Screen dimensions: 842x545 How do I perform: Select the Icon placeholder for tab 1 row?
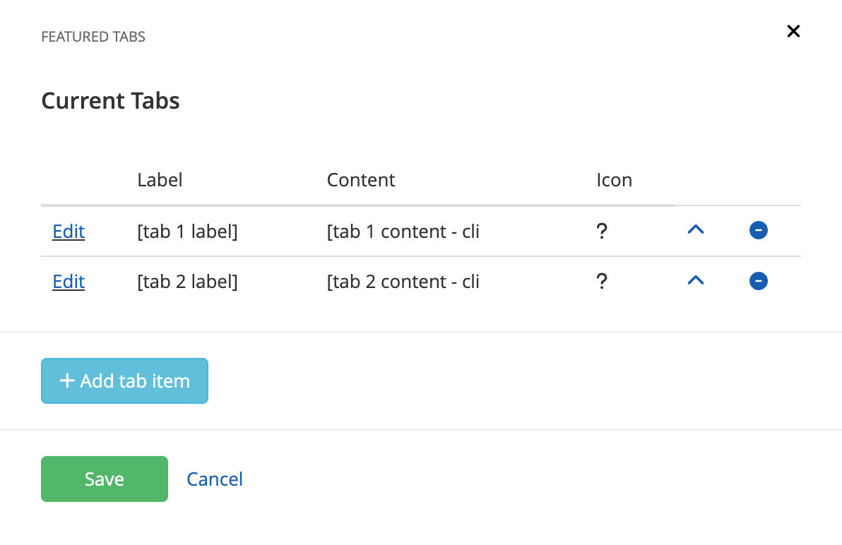pos(602,231)
